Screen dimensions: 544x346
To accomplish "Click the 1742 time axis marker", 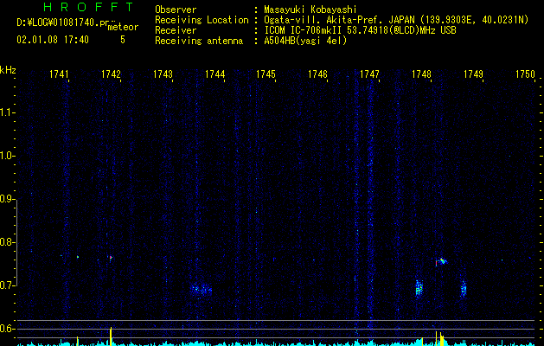I will pyautogui.click(x=111, y=74).
